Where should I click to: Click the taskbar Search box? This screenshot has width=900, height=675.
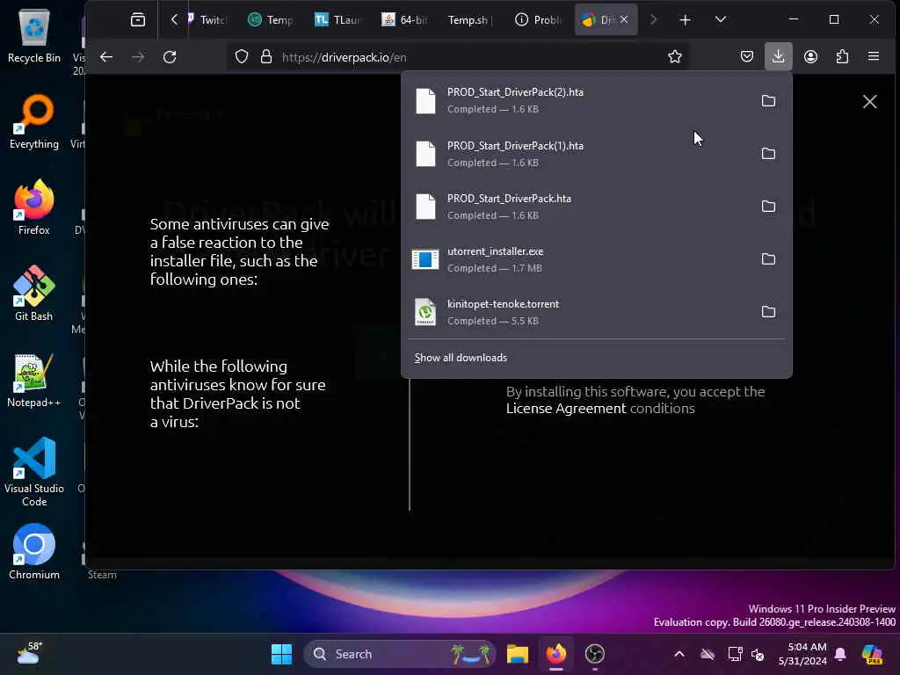tap(399, 654)
